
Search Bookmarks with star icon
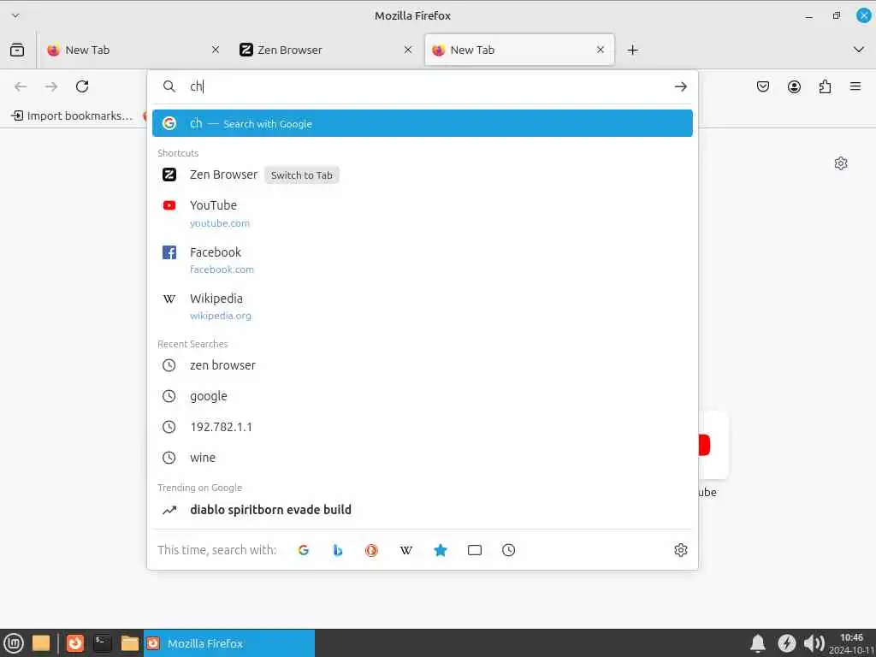(441, 550)
